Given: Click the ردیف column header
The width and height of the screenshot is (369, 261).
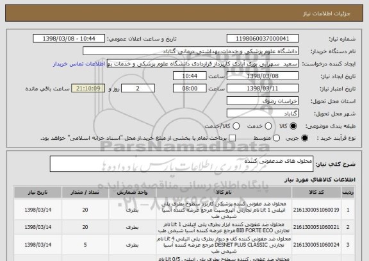Looking at the screenshot, I should click(348, 192).
